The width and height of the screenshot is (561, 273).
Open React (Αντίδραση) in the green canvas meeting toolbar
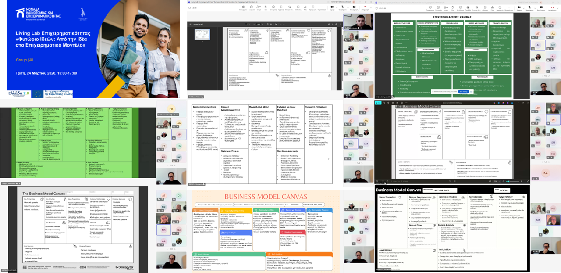(x=460, y=7)
